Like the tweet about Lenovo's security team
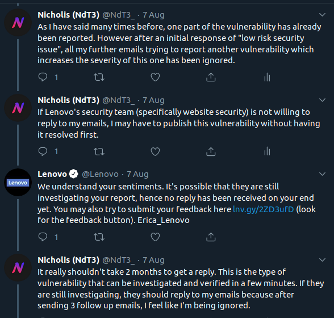The height and width of the screenshot is (318, 334). click(x=155, y=152)
